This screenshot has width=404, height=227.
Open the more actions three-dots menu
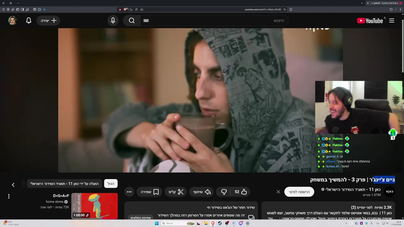pos(129,192)
